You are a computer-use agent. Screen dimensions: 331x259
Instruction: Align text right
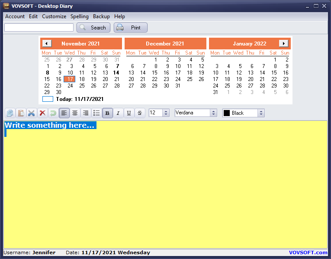(86, 113)
